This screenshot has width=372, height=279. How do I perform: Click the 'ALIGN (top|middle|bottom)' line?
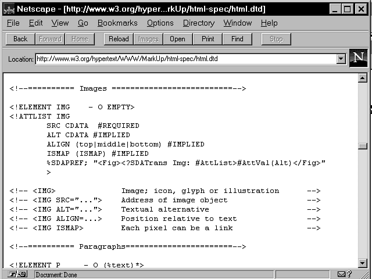(126, 144)
